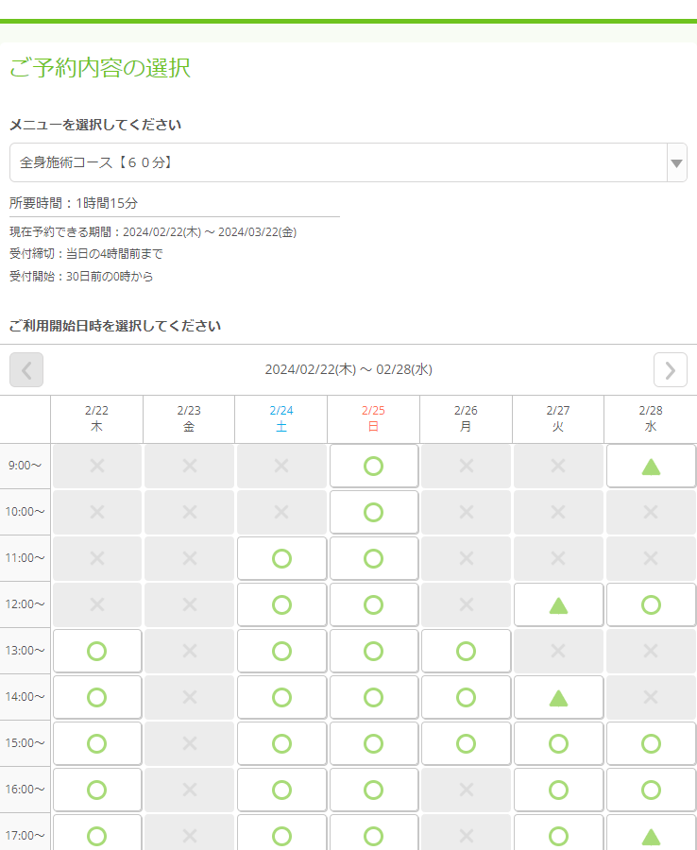Book 15:00 on Tuesday 2/27
The image size is (697, 850).
558,743
